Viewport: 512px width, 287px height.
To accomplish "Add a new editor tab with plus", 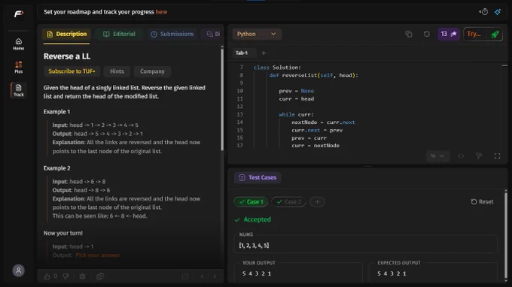I will coord(264,53).
